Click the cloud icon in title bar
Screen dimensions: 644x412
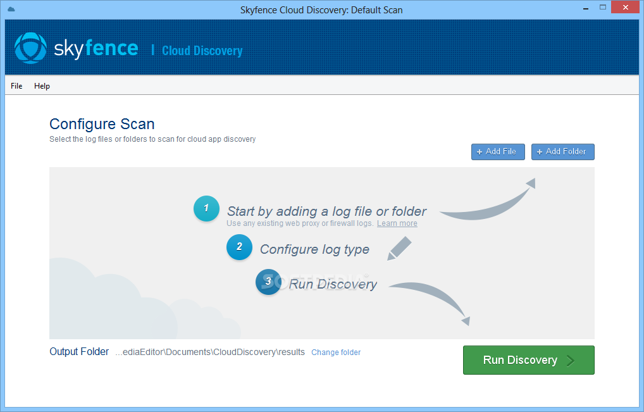click(11, 9)
